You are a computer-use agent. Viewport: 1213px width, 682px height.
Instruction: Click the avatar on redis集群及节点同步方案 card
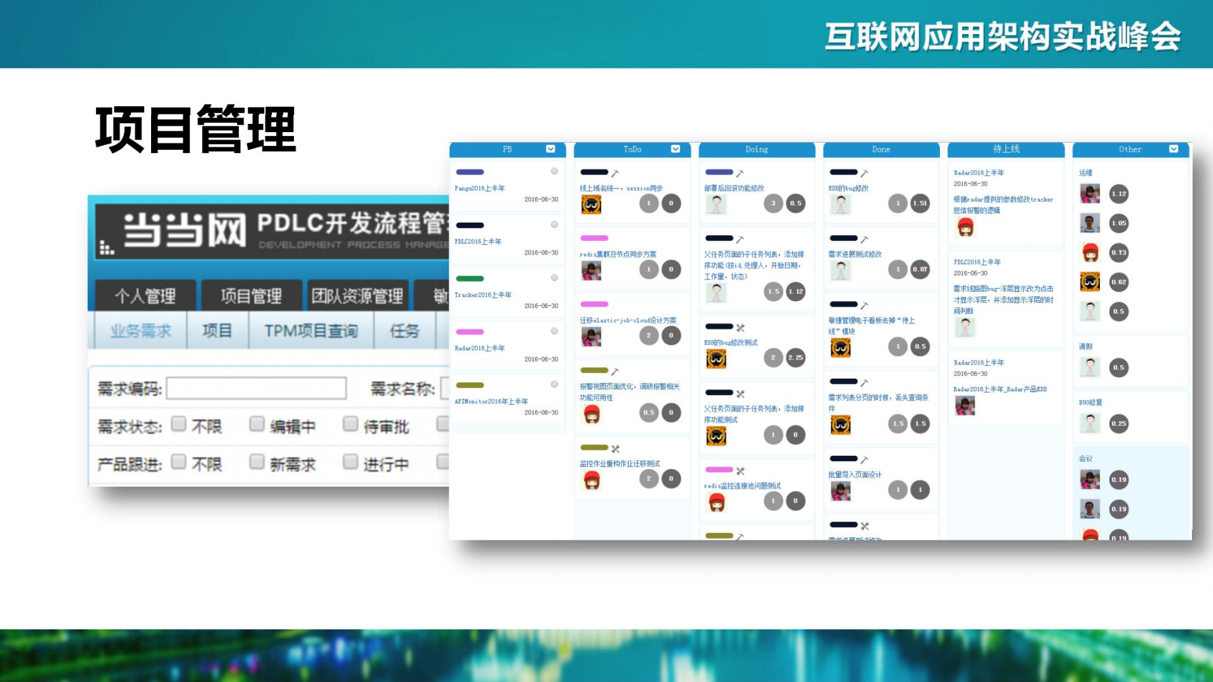590,271
